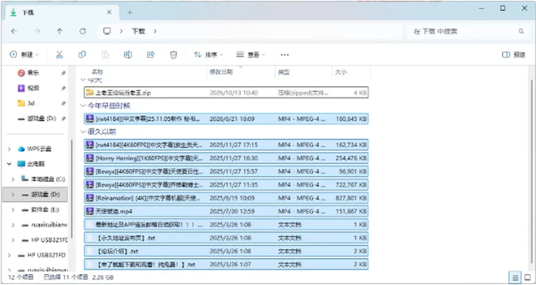The width and height of the screenshot is (536, 285).
Task: Click the Share toolbar icon
Action: coord(151,55)
